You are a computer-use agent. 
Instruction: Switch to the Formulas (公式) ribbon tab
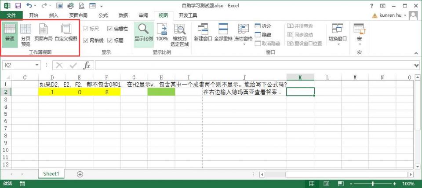tap(103, 15)
